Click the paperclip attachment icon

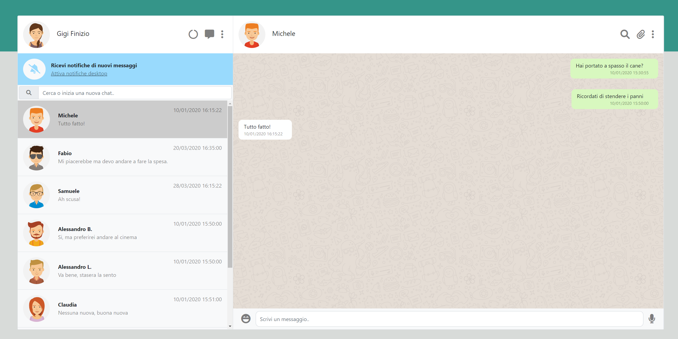pos(641,34)
